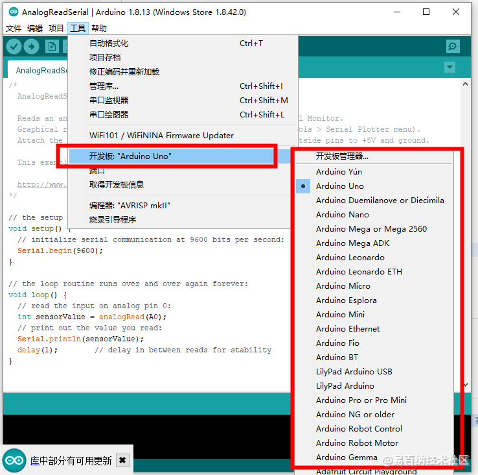Screen dimensions: 478x475
Task: Open the 项目 menu
Action: click(56, 29)
